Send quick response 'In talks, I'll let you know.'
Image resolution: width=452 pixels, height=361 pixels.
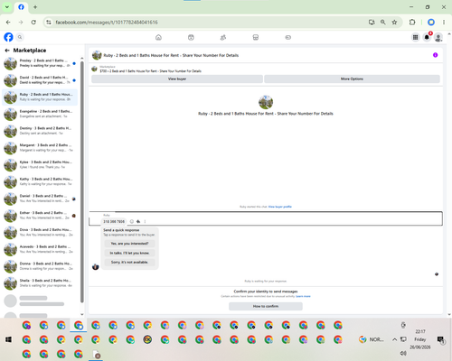coord(129,253)
